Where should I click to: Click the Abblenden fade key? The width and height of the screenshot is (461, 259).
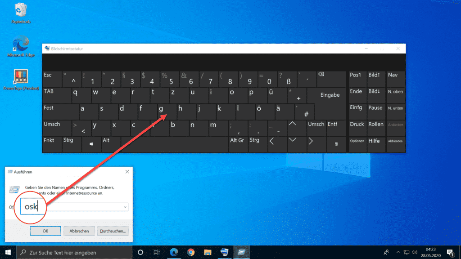point(395,144)
